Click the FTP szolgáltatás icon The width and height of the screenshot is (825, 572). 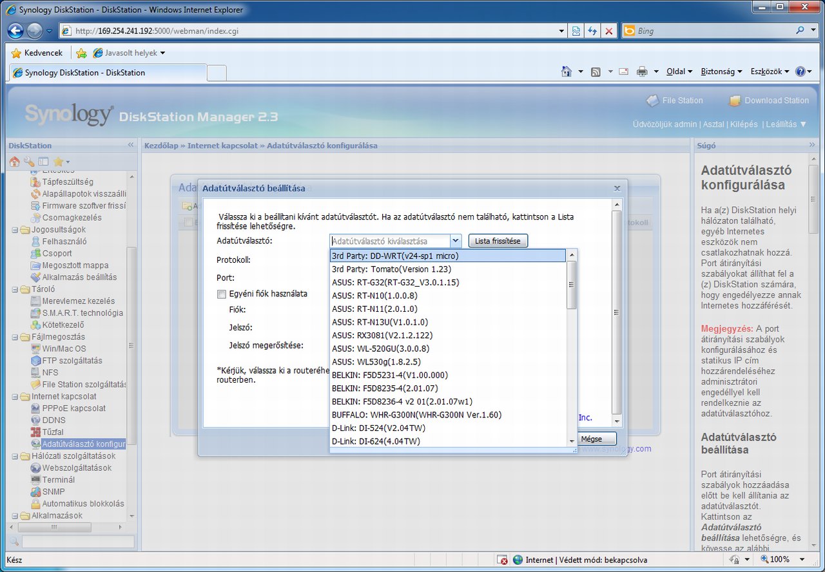click(x=37, y=361)
